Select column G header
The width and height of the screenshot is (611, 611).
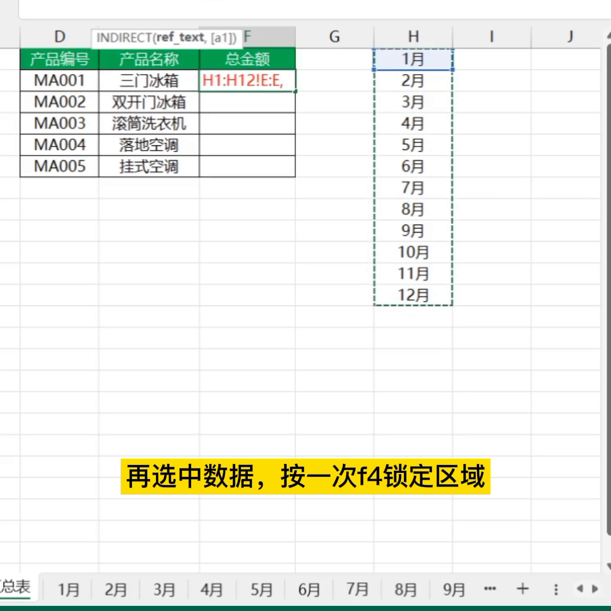click(x=334, y=37)
